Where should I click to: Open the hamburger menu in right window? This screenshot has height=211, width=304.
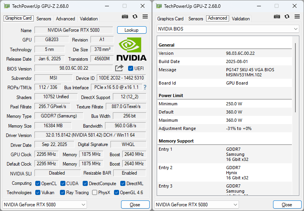[297, 16]
